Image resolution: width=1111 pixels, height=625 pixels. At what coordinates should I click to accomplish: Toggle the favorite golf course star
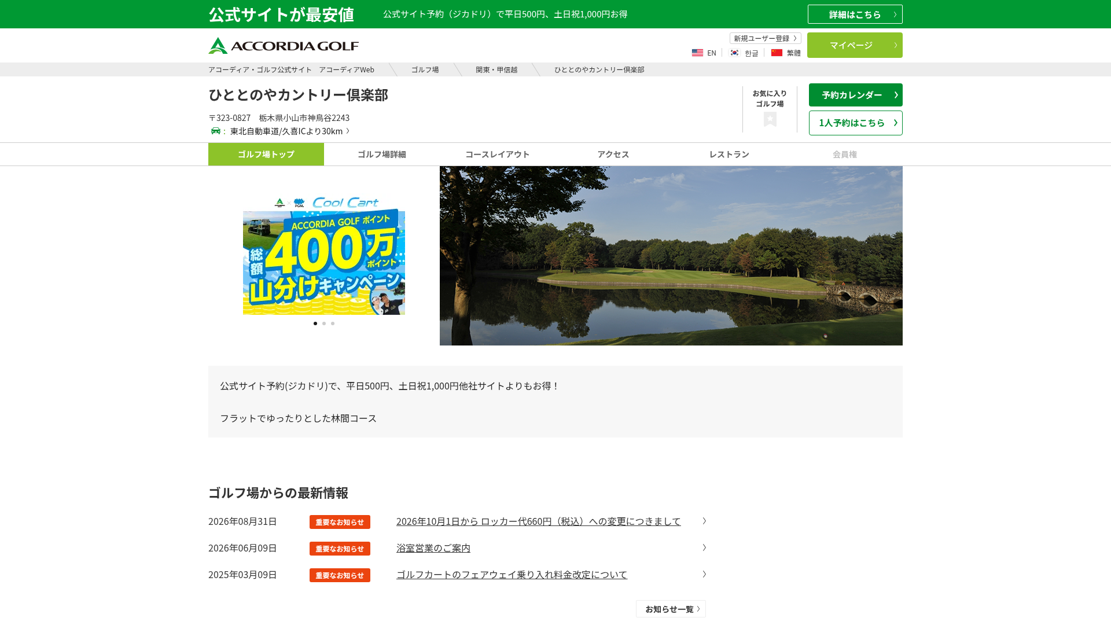pyautogui.click(x=770, y=119)
